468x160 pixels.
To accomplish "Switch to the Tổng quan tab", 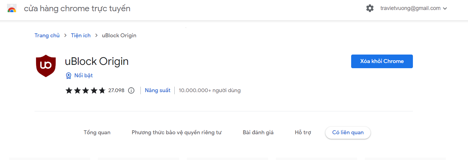I will [x=97, y=132].
